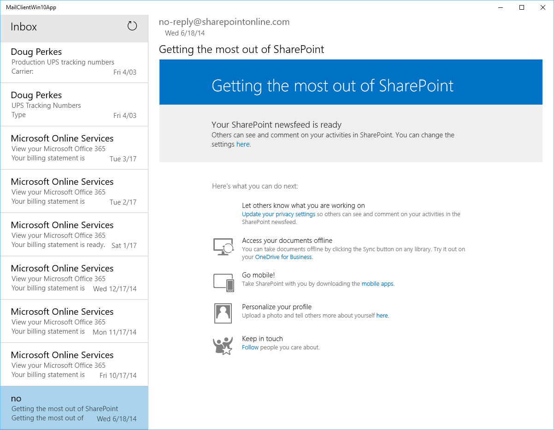Click 'here' link under Personalize your profile
Screen dimensions: 554x430
click(x=382, y=316)
